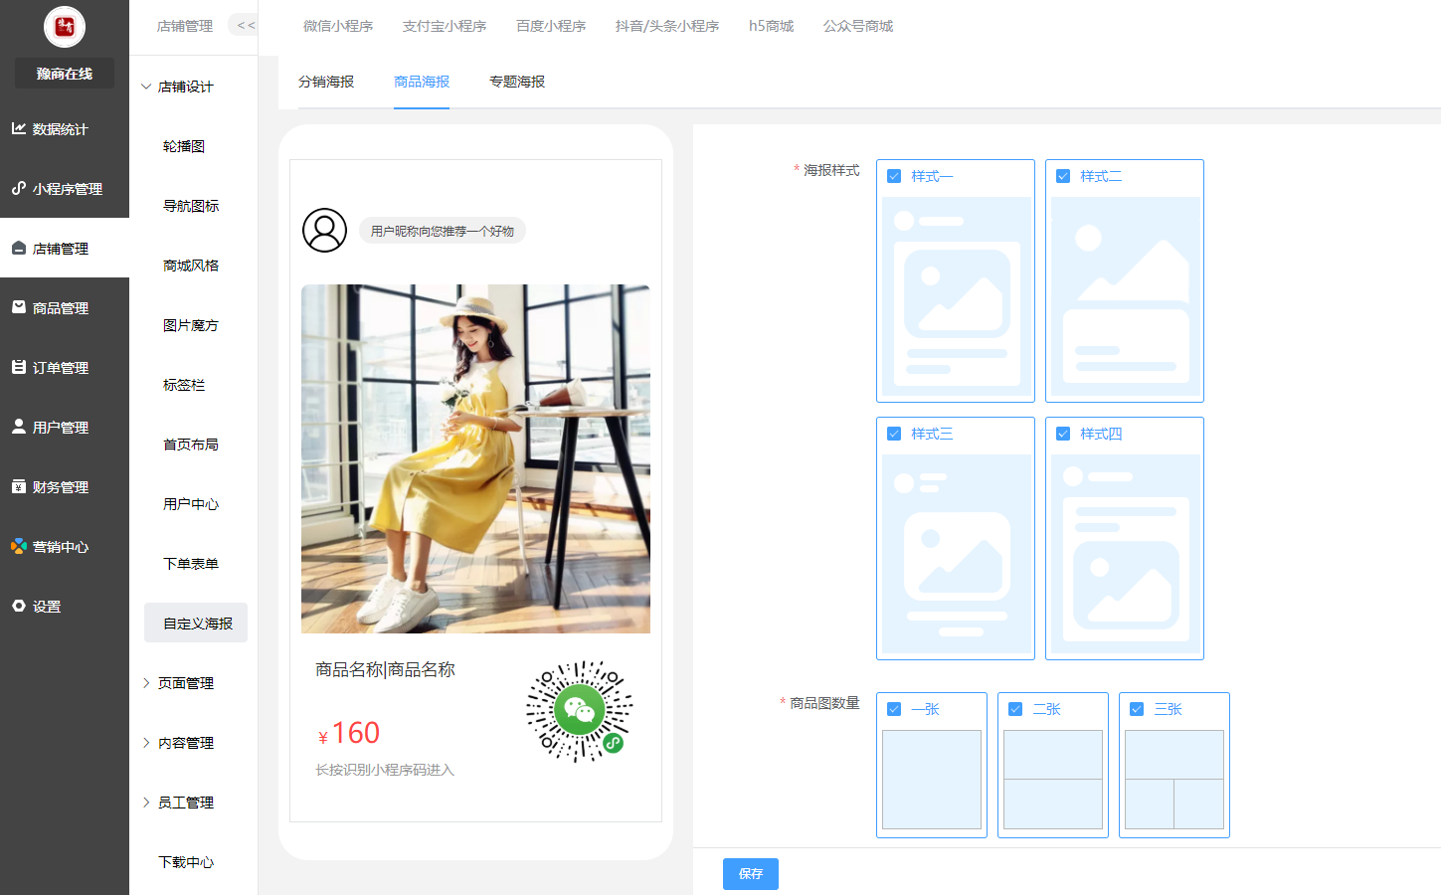
Task: Collapse sidebar with the << button
Action: pyautogui.click(x=246, y=25)
